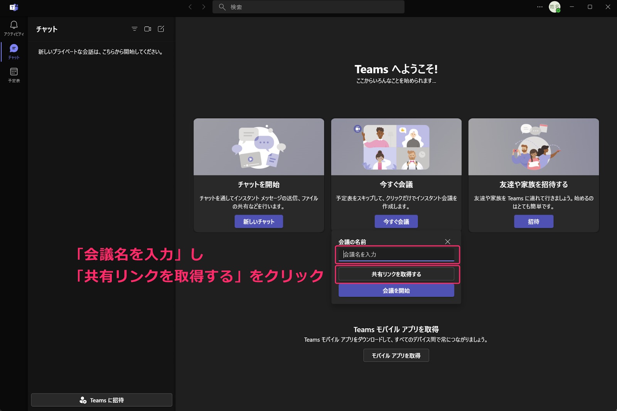Image resolution: width=617 pixels, height=411 pixels.
Task: Open Settings and more ellipsis menu
Action: point(539,7)
